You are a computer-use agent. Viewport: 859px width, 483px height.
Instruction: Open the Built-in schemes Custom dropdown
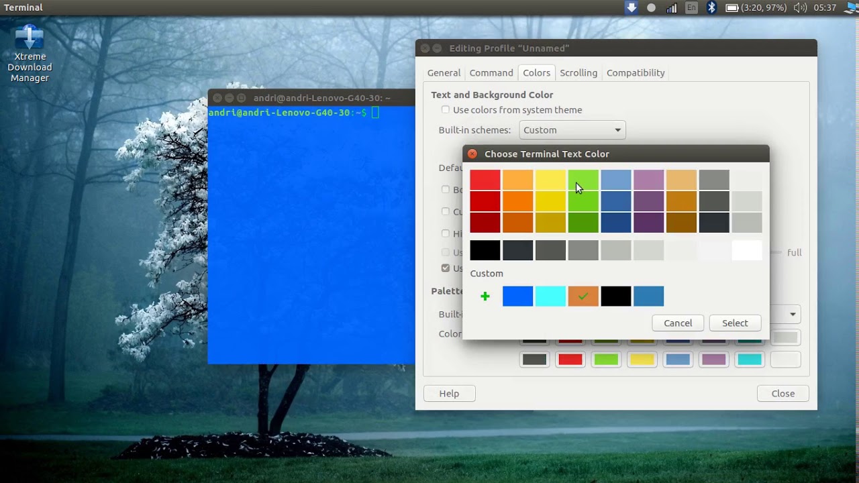[x=572, y=130]
